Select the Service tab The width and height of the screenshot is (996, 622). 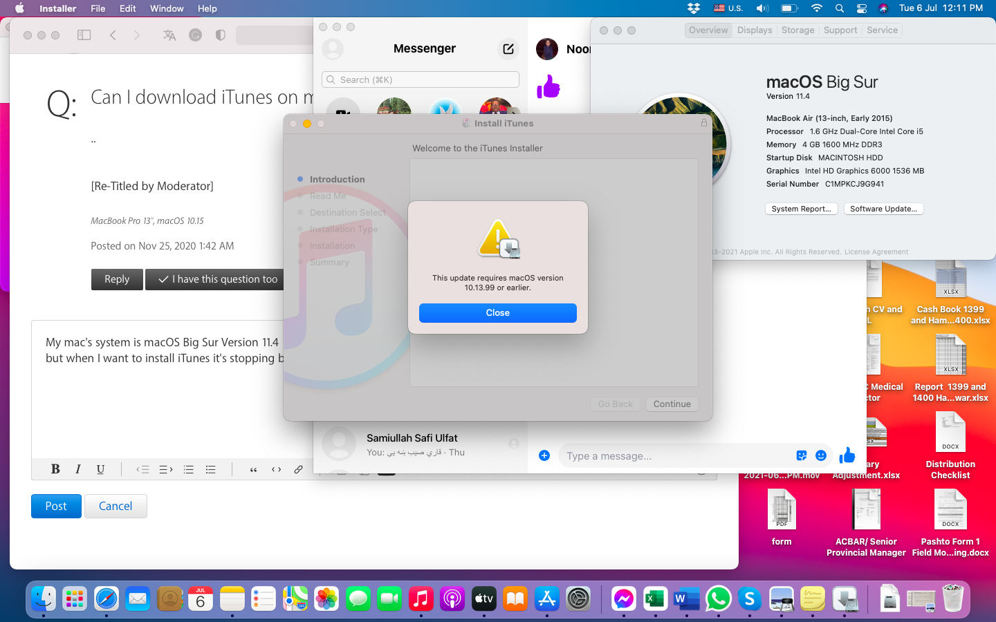click(882, 30)
